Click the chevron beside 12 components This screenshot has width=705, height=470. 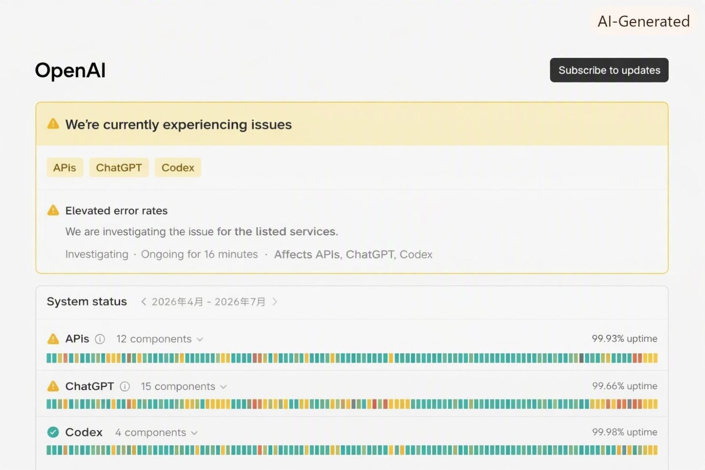[200, 339]
